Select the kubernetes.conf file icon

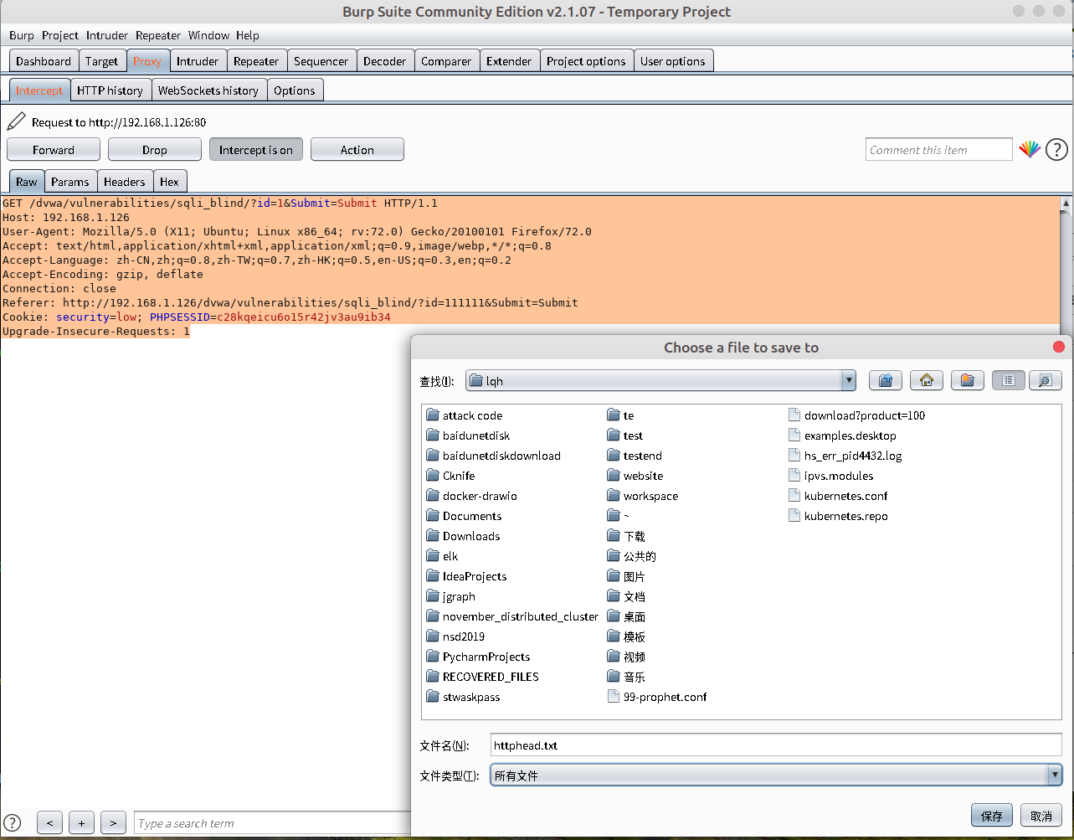[x=794, y=496]
